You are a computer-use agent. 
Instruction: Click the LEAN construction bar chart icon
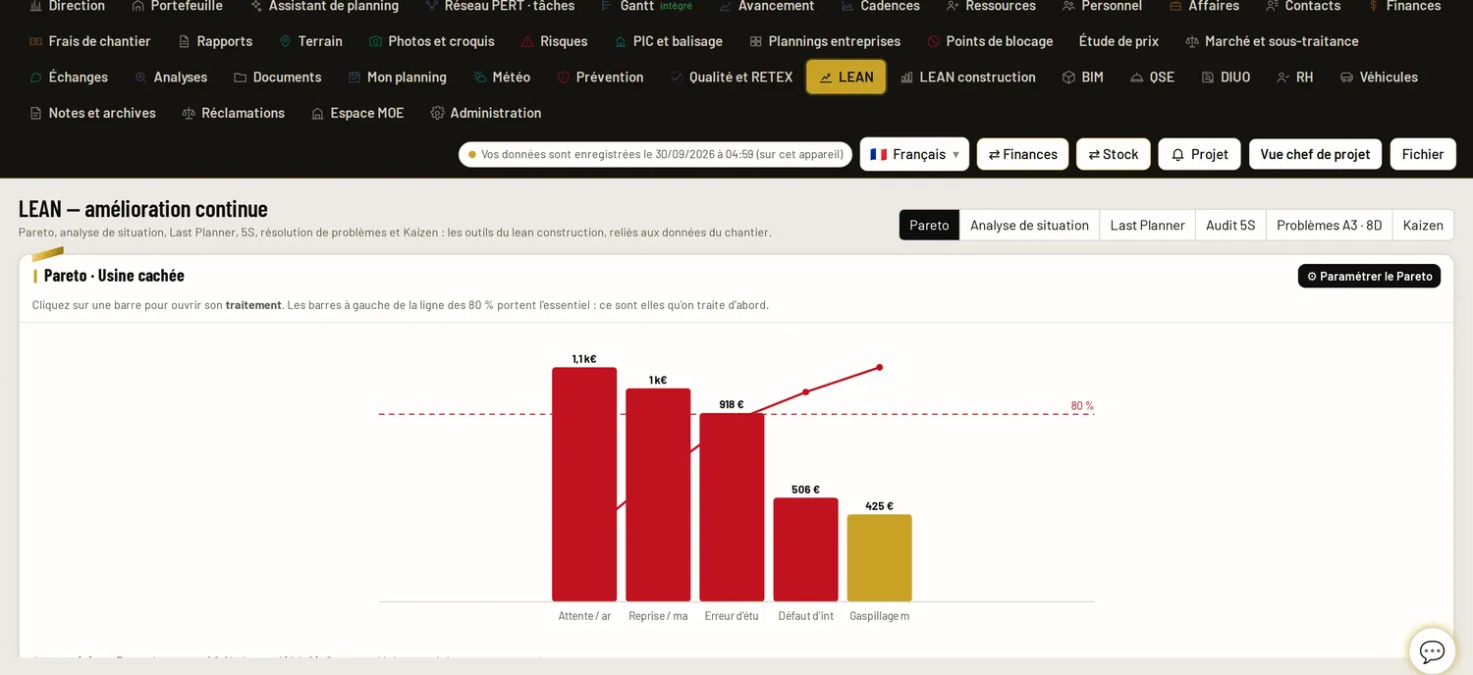[907, 78]
